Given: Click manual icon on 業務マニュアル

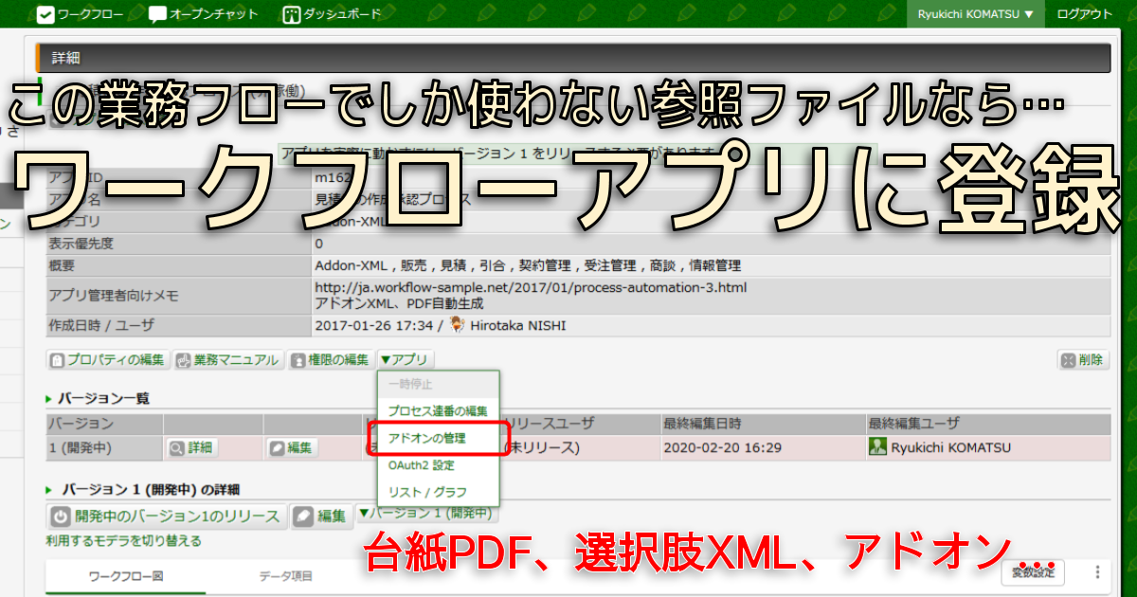Looking at the screenshot, I should click(184, 360).
